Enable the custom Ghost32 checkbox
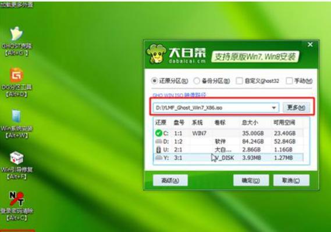 (x=239, y=81)
